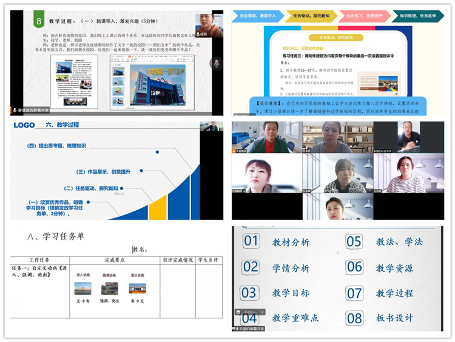Screen dimensions: 455x342
Task: Click the '知识点二：设置动作按钮' orange heading
Action: point(303,48)
